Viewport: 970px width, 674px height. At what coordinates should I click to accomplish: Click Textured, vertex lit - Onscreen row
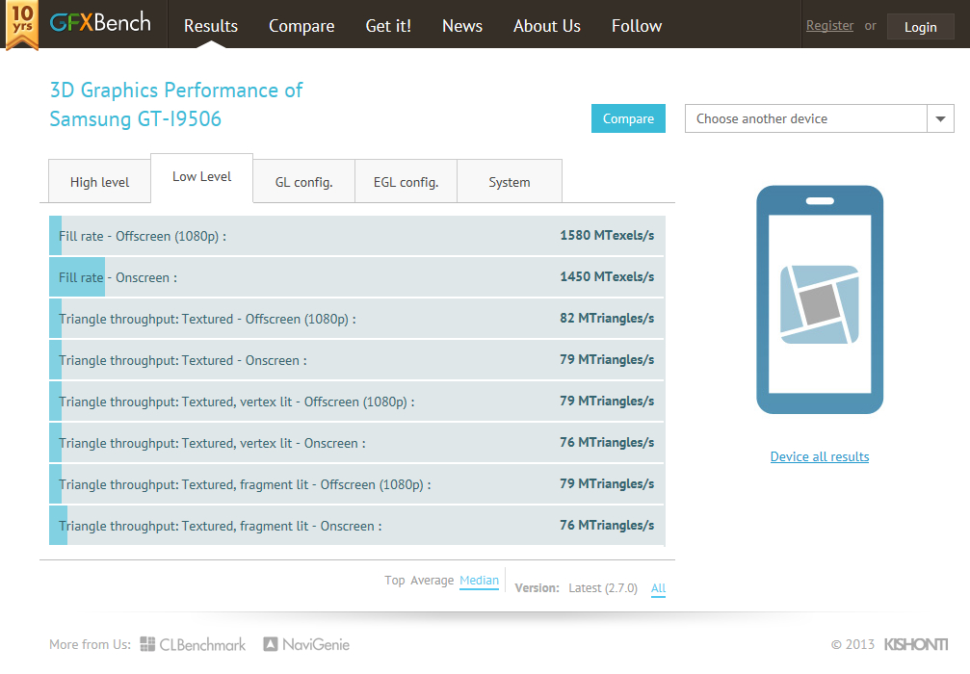[x=357, y=443]
